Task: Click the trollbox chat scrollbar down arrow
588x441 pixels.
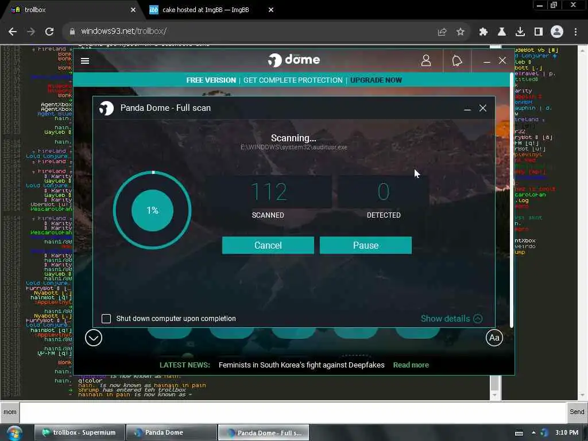Action: click(495, 395)
